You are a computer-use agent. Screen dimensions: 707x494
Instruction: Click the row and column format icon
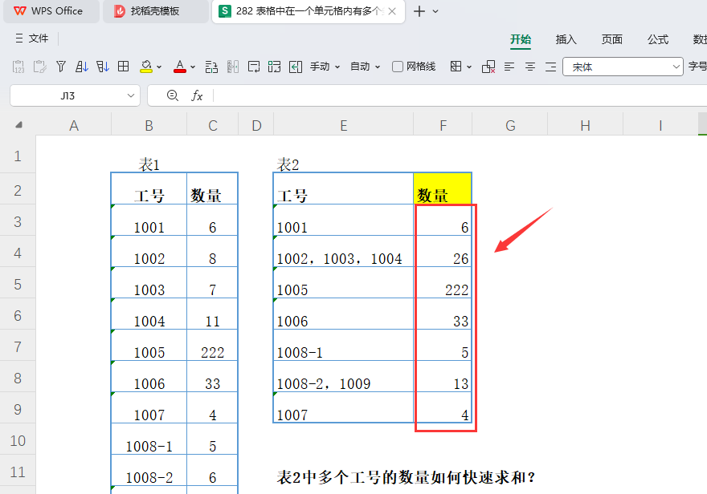(x=211, y=67)
